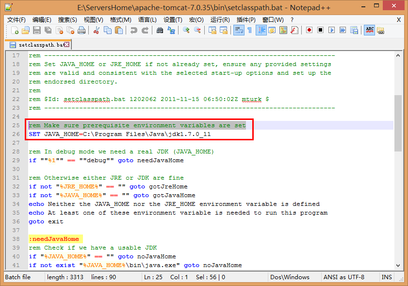Open the ? help menu
The width and height of the screenshot is (408, 286).
pyautogui.click(x=292, y=20)
